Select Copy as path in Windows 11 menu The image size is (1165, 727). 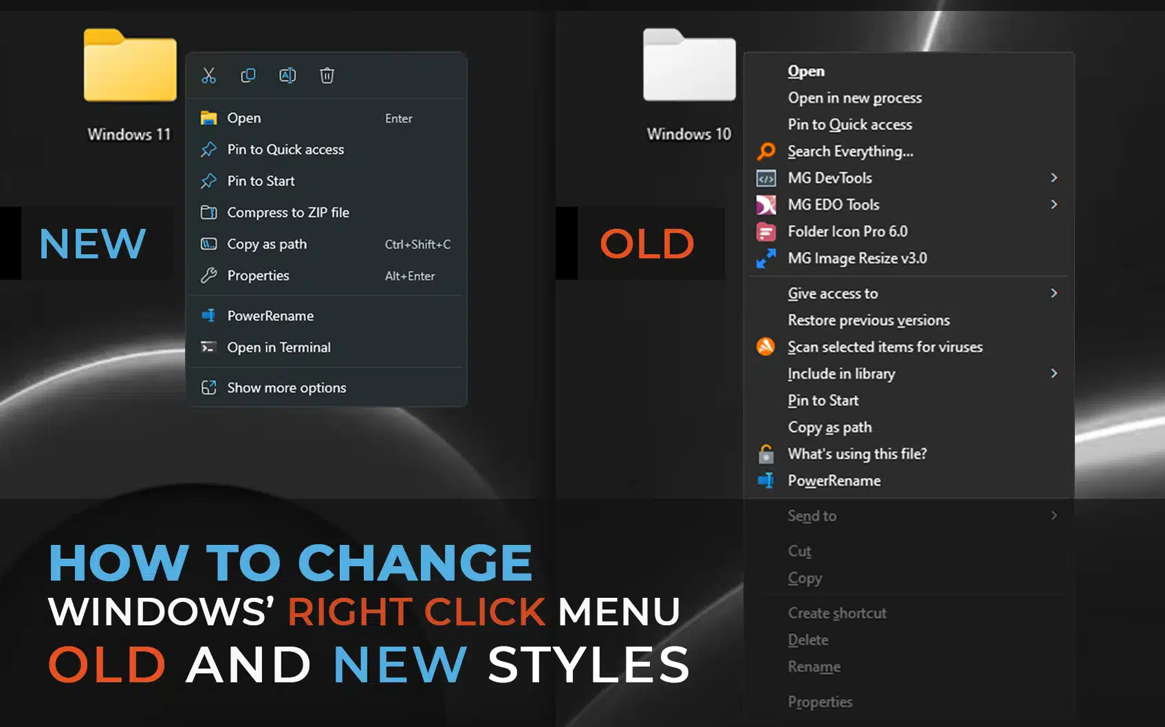327,244
